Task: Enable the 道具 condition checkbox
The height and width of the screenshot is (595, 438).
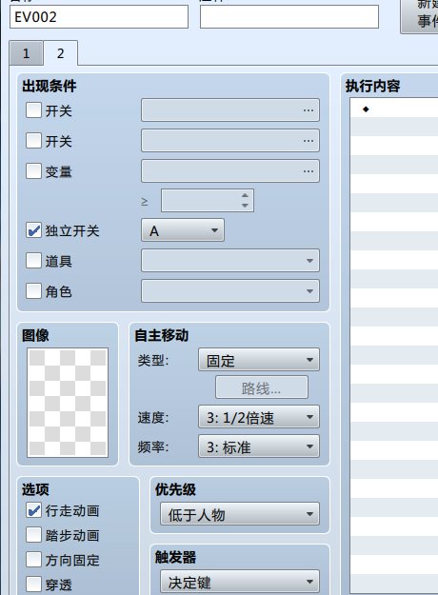Action: 33,261
